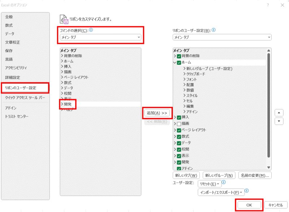This screenshot has width=289, height=212.
Task: Open the データ category in sidebar
Action: (10, 34)
